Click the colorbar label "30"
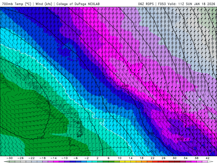Screen dimensions: 217x163 [174, 158]
